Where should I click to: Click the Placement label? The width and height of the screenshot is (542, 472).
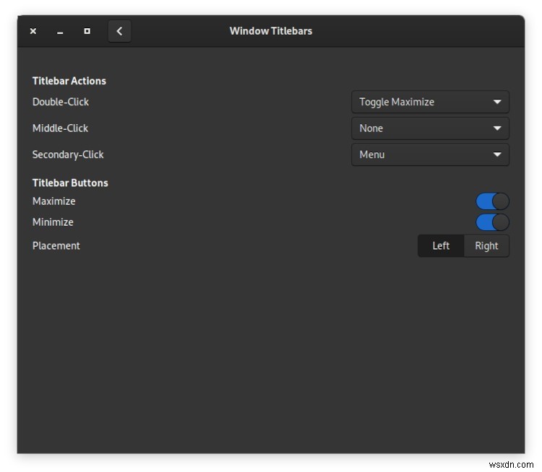(x=56, y=245)
